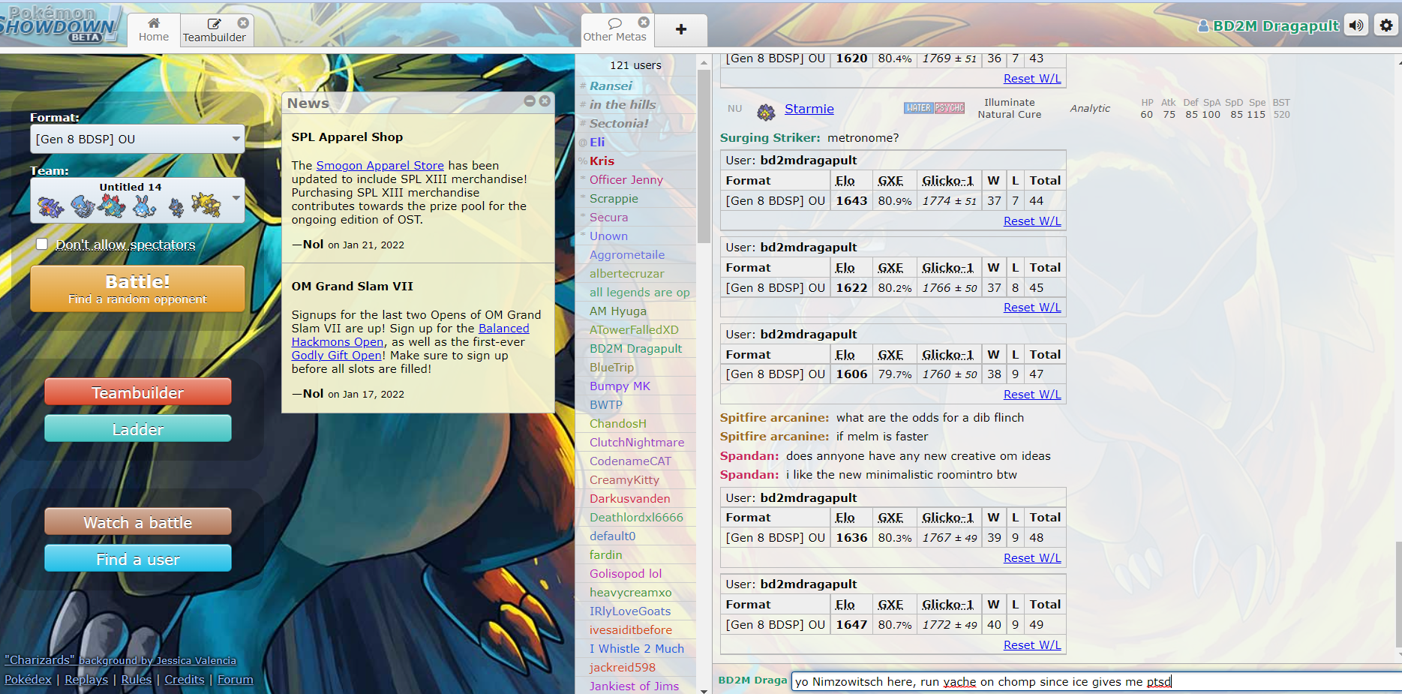Screen dimensions: 1402x694
Task: Click the Find a user button
Action: coord(138,559)
